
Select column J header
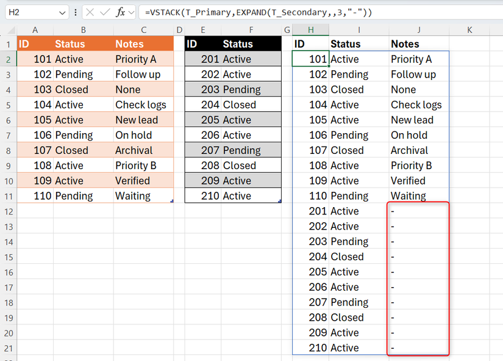pos(419,30)
